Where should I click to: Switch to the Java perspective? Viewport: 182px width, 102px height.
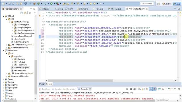coord(177,4)
